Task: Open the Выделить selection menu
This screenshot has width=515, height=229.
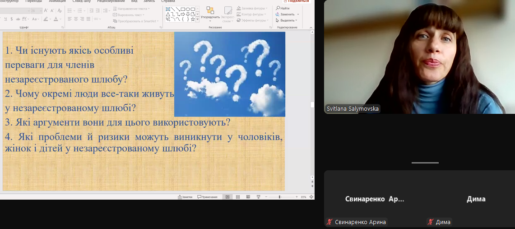Action: coord(287,20)
